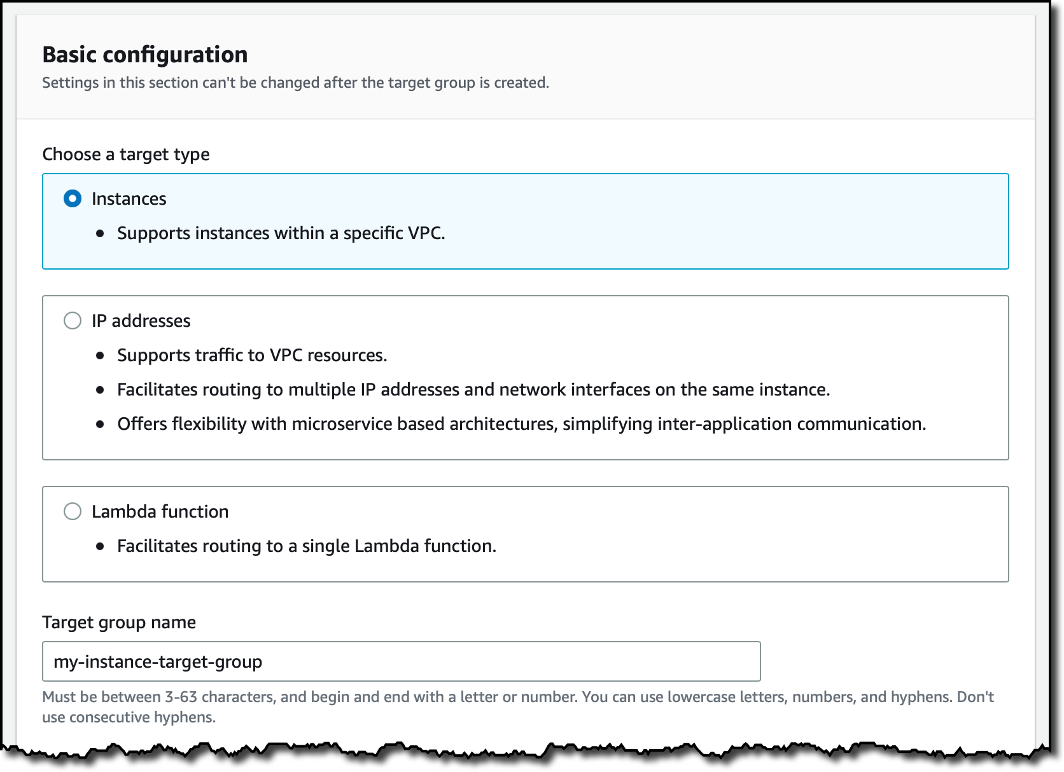
Task: Click the microservice based architectures bullet text
Action: [x=521, y=424]
